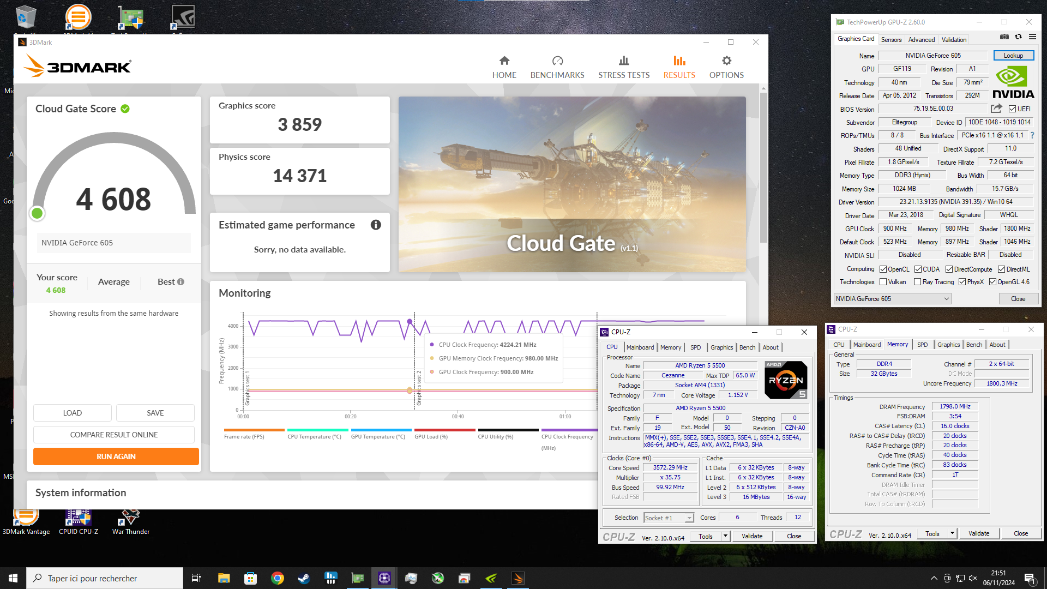
Task: Switch to the Sensors tab in GPU-Z
Action: [891, 40]
